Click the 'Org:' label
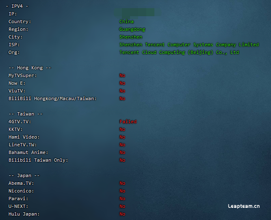 [14, 52]
